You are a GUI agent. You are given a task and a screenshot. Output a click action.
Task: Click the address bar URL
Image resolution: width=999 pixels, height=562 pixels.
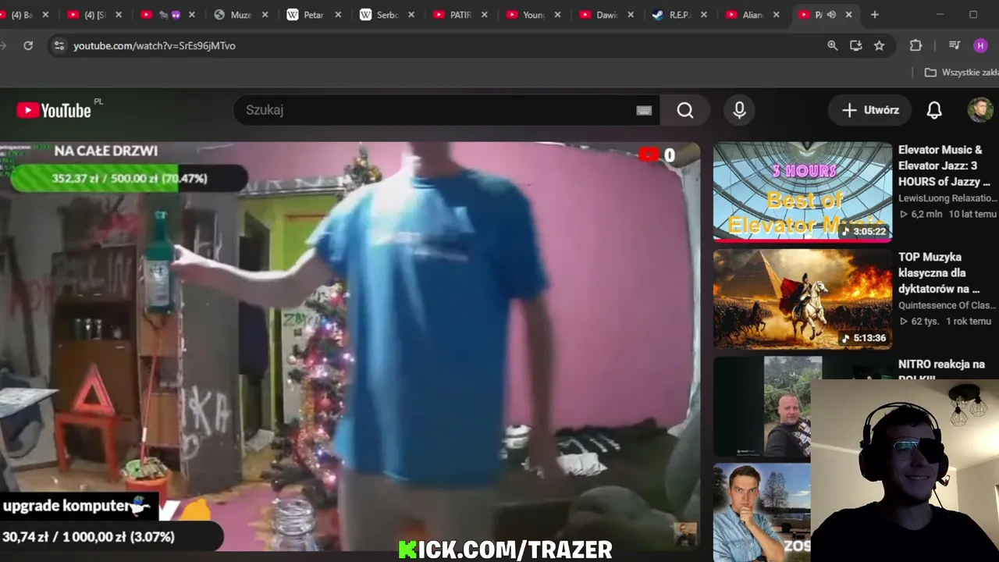(155, 46)
